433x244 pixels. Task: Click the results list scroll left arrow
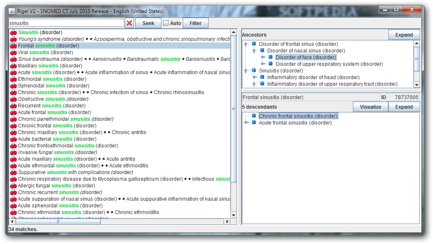(x=12, y=222)
